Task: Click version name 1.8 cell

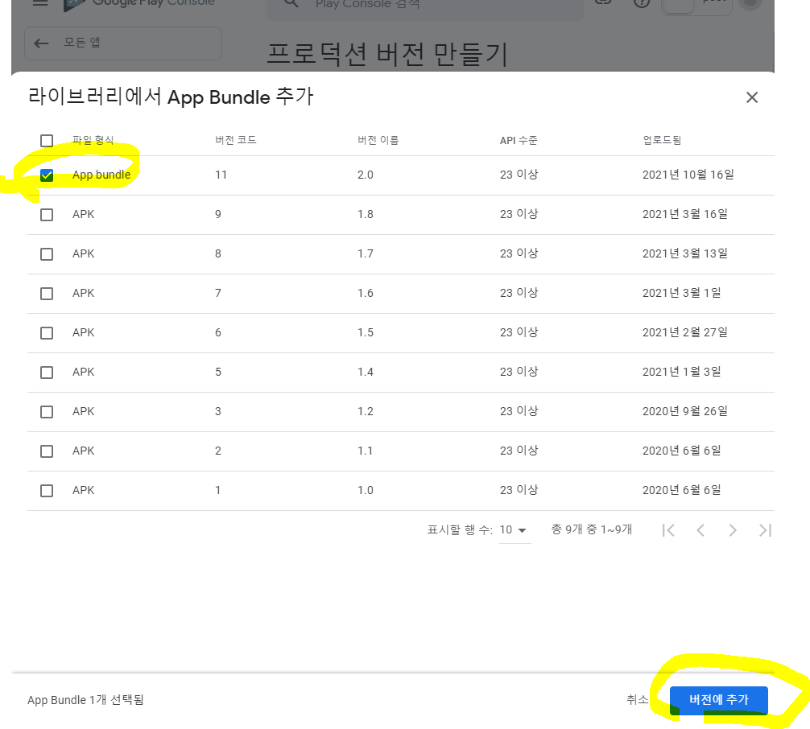Action: 366,214
